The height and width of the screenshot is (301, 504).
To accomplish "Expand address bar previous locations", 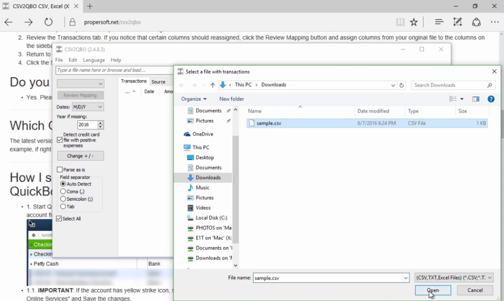I will [x=393, y=85].
